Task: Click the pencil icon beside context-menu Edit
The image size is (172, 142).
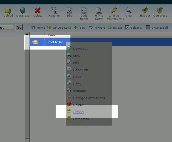Action: (x=69, y=62)
